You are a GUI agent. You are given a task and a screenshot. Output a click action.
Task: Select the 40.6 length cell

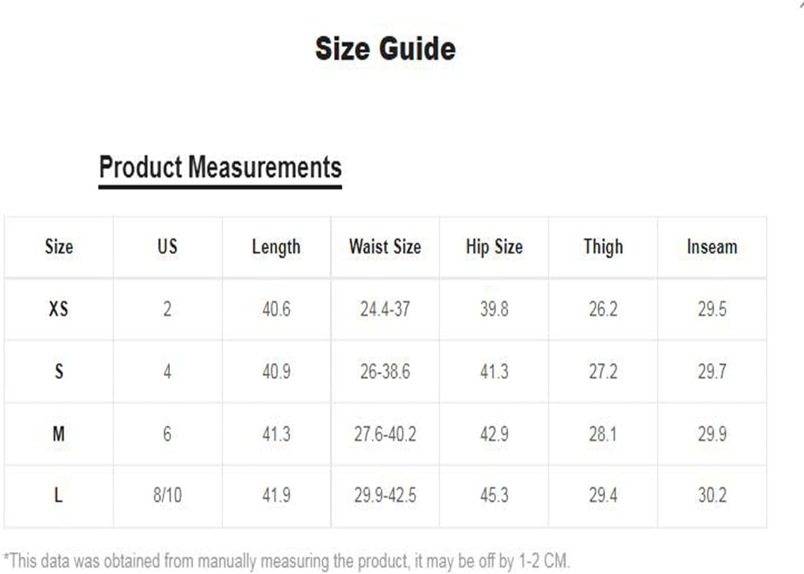pyautogui.click(x=276, y=309)
